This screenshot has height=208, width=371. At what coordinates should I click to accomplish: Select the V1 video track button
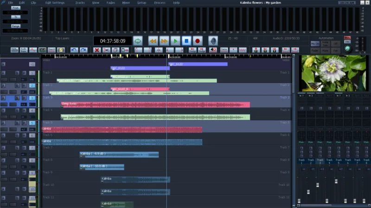point(32,64)
